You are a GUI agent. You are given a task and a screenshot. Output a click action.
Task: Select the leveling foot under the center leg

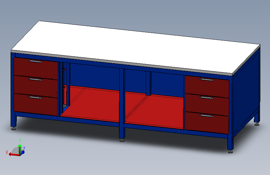coord(122,140)
